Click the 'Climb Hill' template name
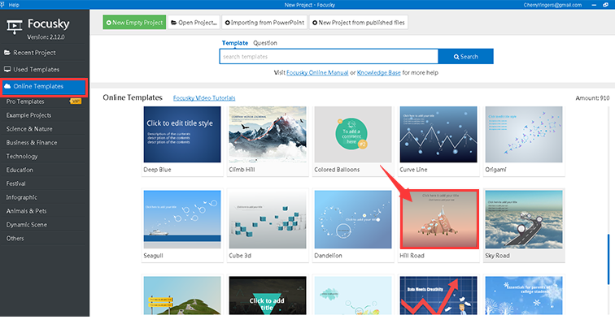Viewport: 615px width, 328px height. coord(242,170)
